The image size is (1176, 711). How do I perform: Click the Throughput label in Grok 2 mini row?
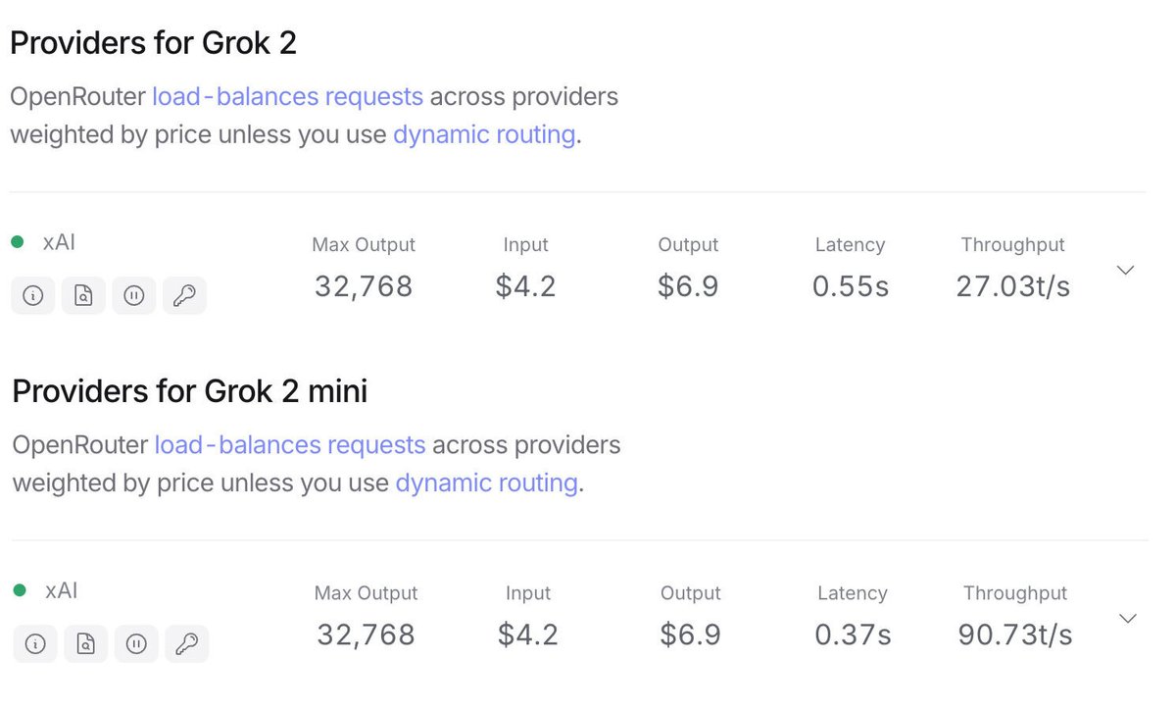(1015, 593)
